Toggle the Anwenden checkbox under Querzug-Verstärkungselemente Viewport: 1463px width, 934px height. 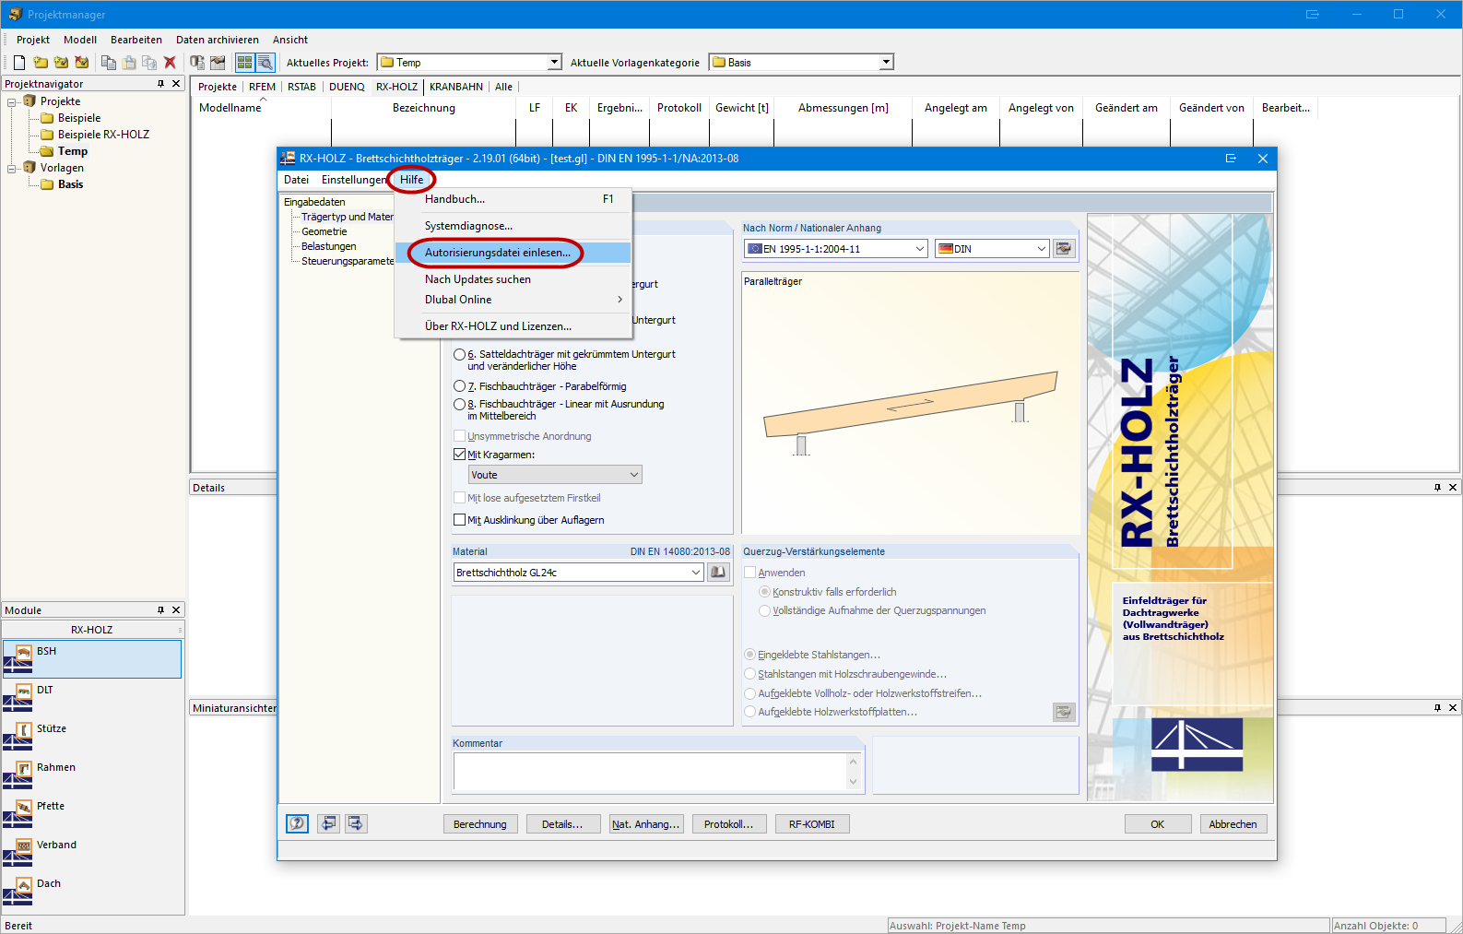(x=750, y=573)
